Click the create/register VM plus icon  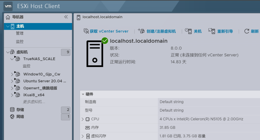coord(141,31)
